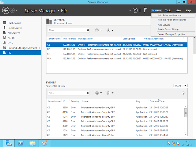The image size is (196, 147).
Task: Open File Explorer from taskbar
Action: (x=32, y=143)
